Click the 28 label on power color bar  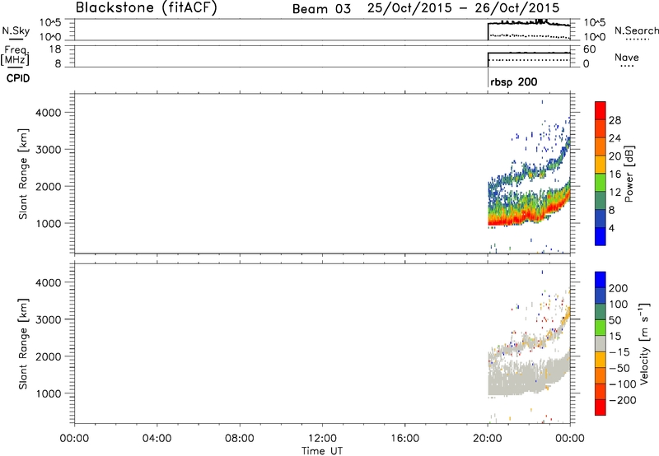[x=615, y=120]
